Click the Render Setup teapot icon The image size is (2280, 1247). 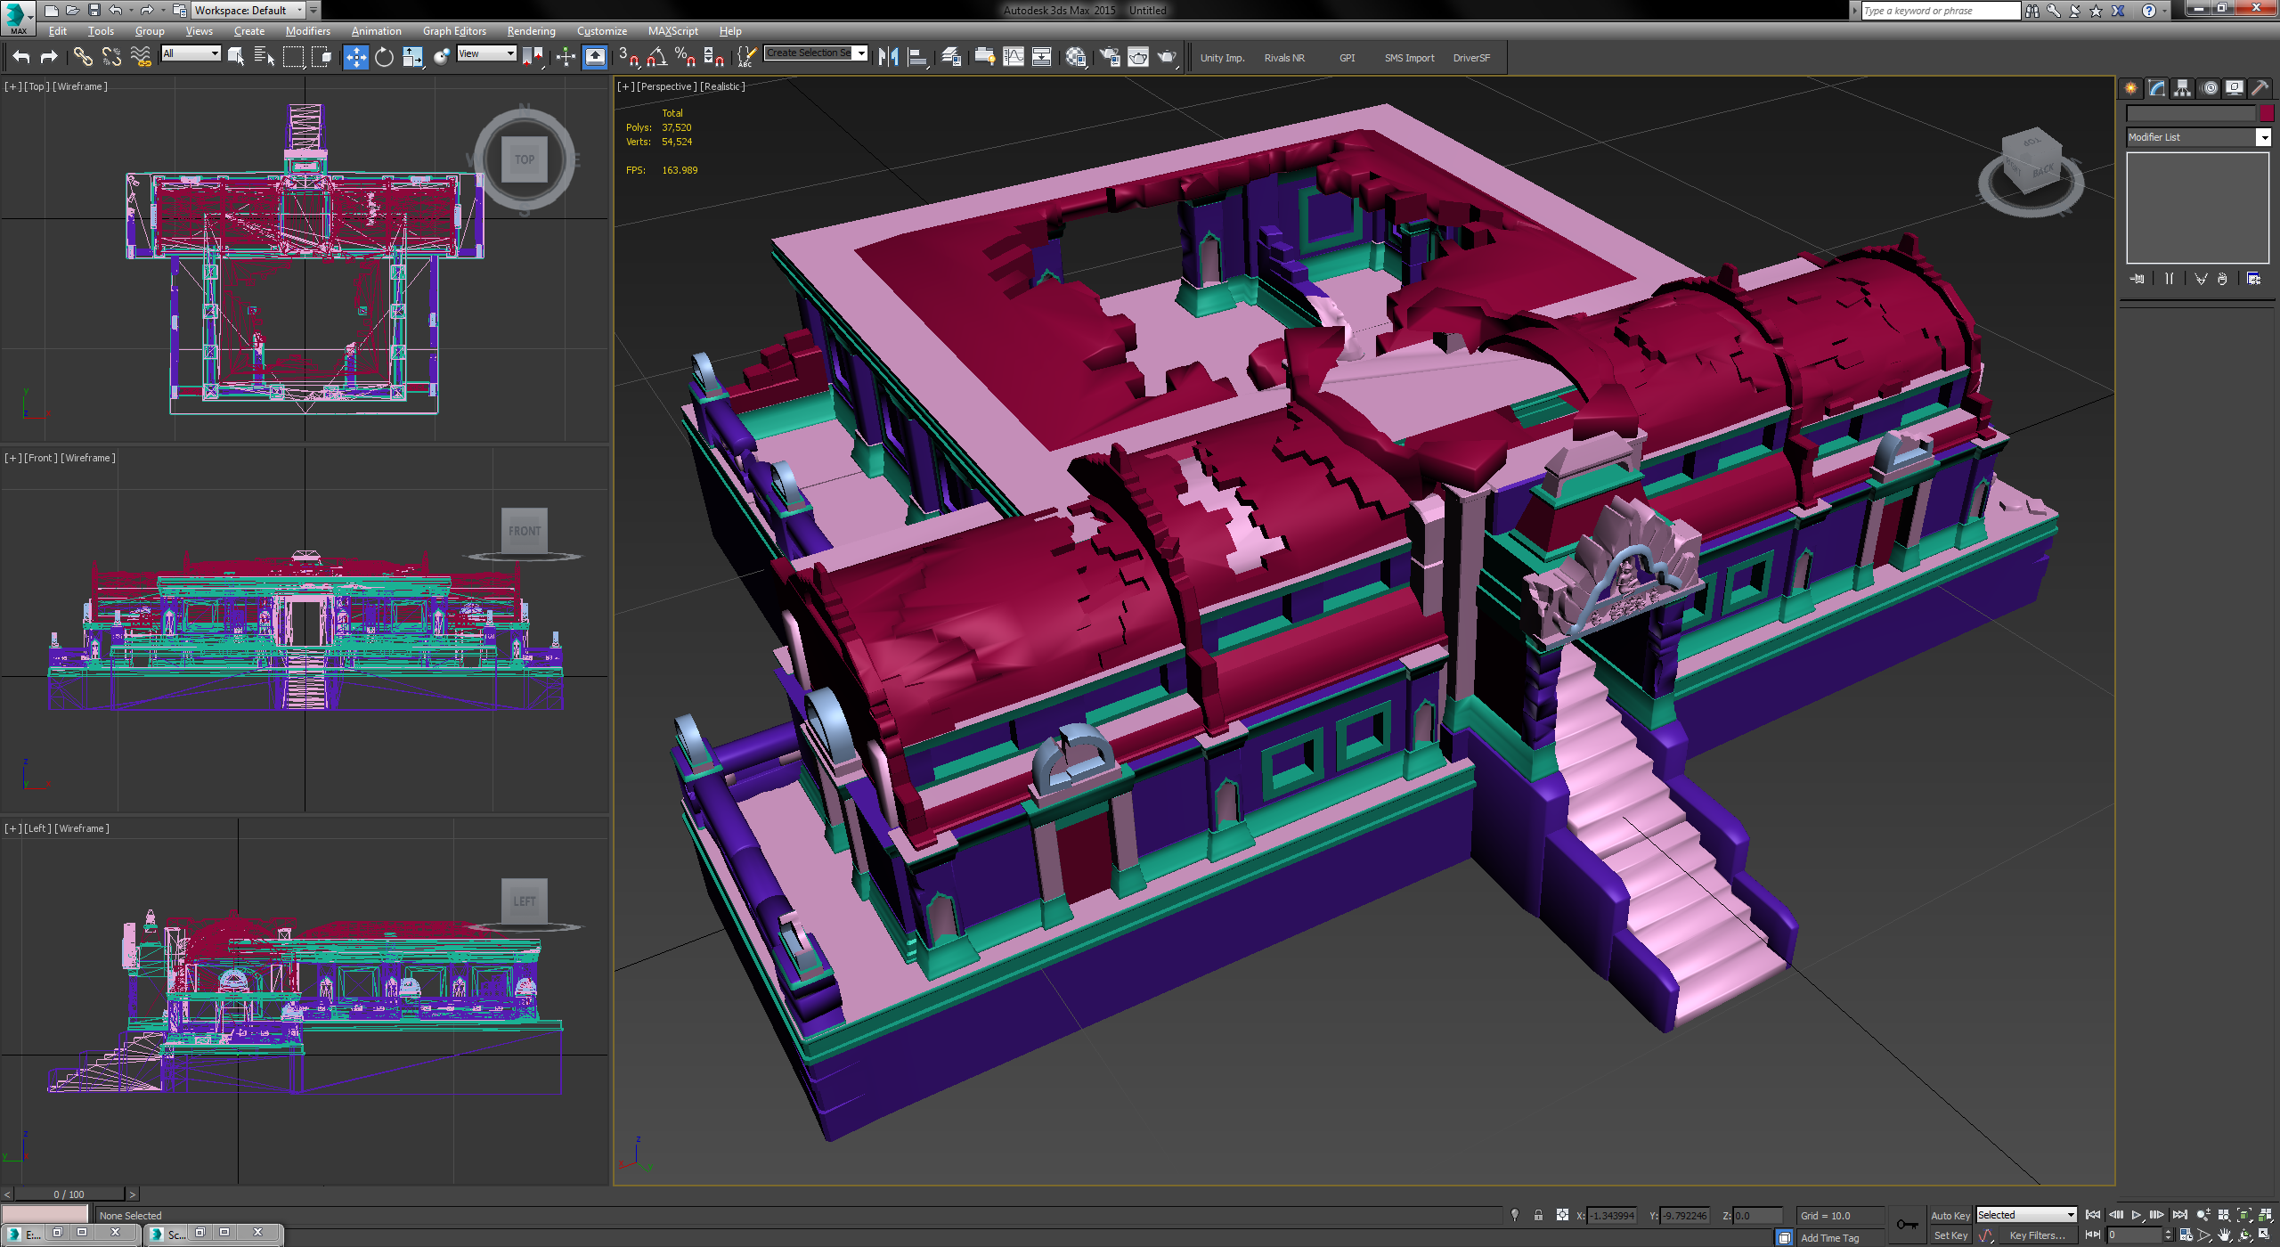tap(1110, 58)
